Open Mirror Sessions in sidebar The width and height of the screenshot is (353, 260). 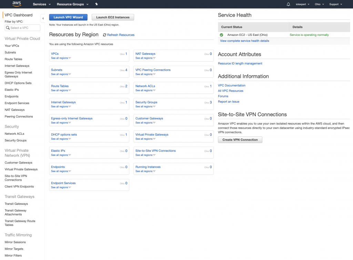click(x=15, y=242)
